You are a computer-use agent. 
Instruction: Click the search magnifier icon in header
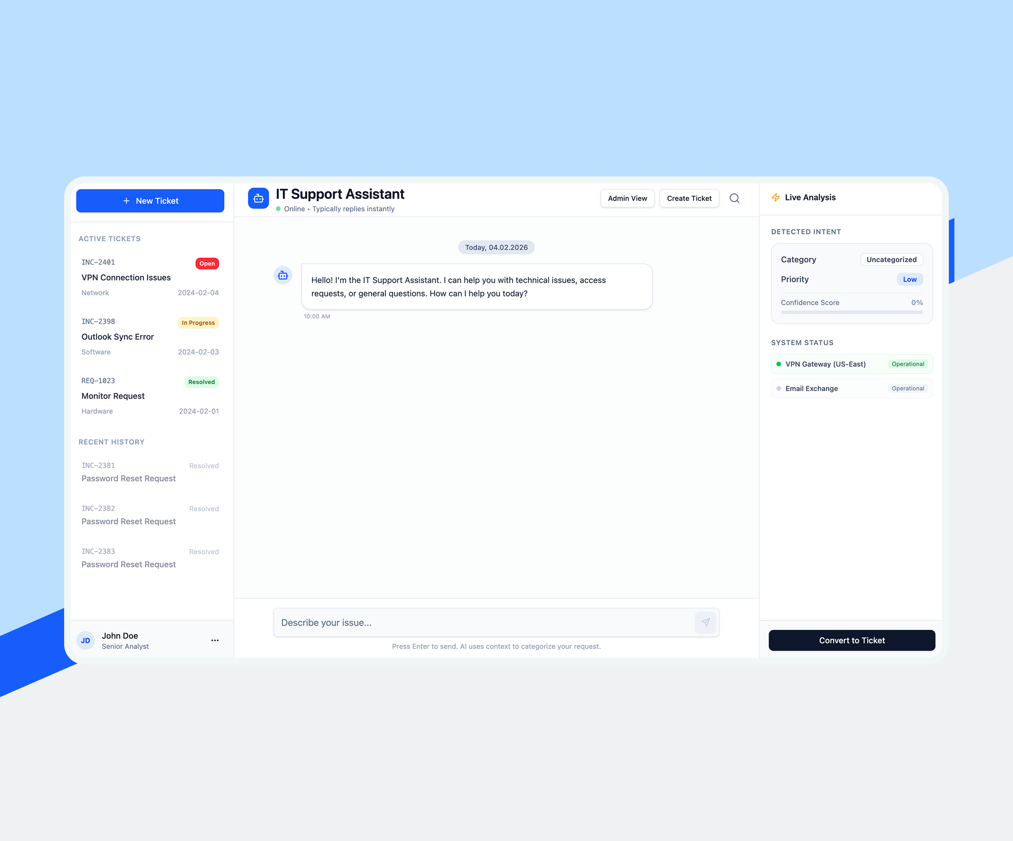[734, 198]
